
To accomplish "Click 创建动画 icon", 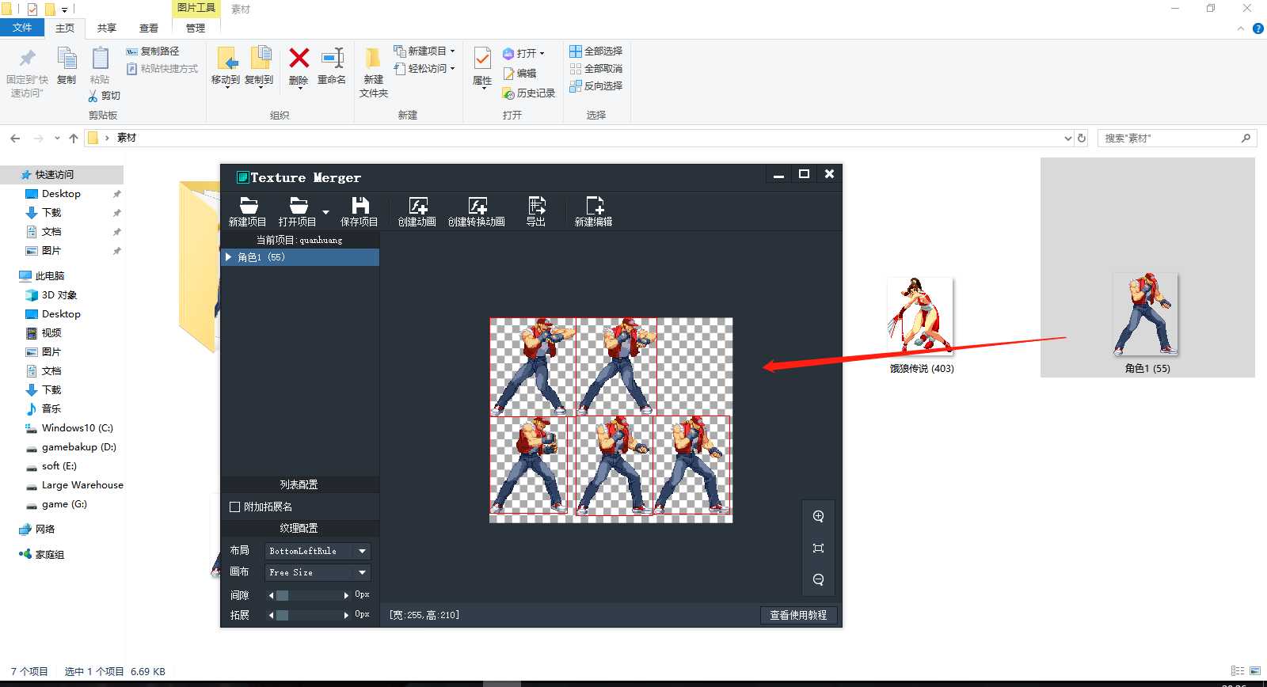I will [x=417, y=206].
